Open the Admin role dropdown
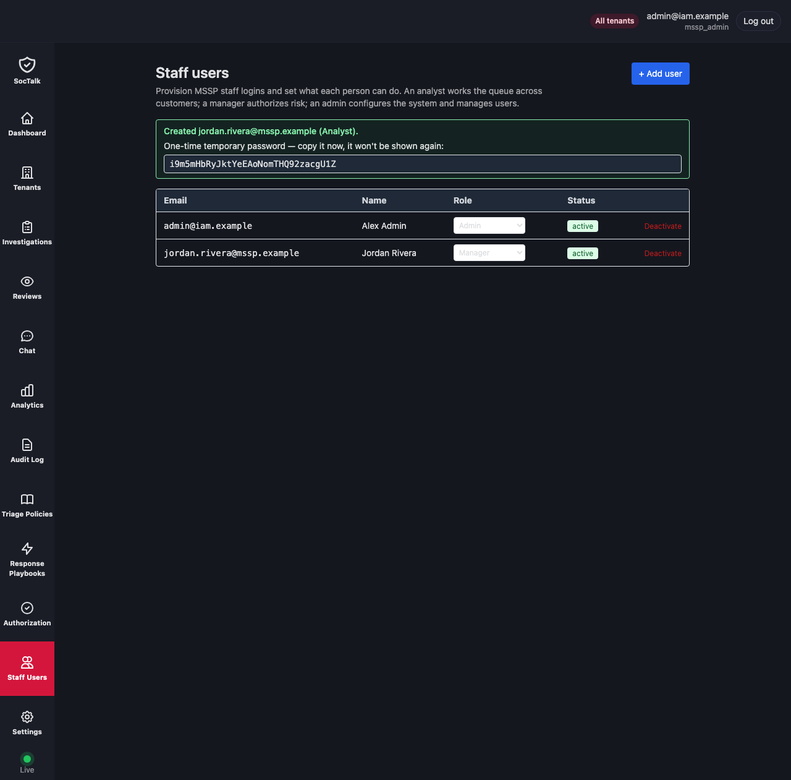This screenshot has width=791, height=780. tap(489, 226)
